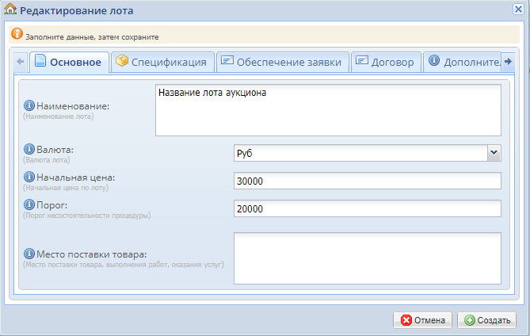The width and height of the screenshot is (530, 336).
Task: Click info icon for Место поставки товара
Action: click(x=30, y=254)
